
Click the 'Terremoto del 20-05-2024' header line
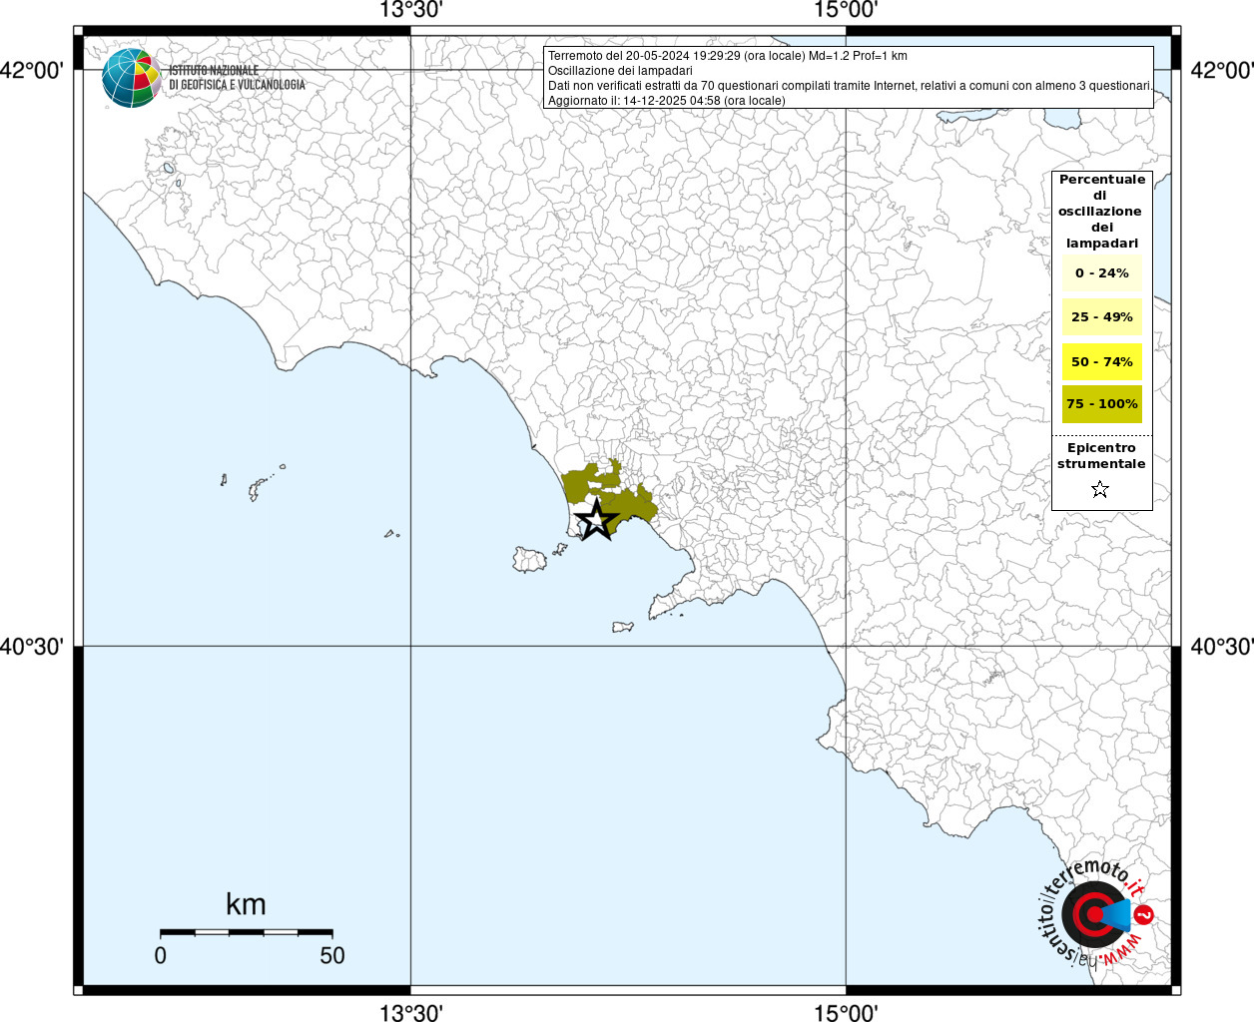coord(728,56)
